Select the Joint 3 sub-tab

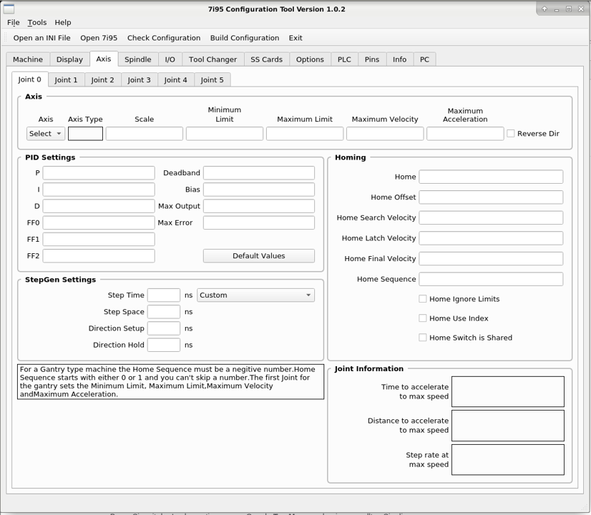(x=139, y=80)
